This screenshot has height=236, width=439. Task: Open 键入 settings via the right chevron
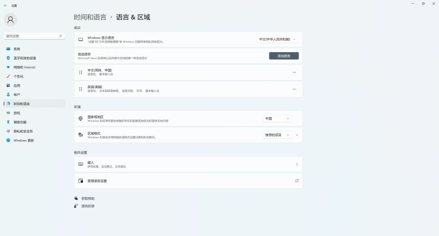(297, 164)
